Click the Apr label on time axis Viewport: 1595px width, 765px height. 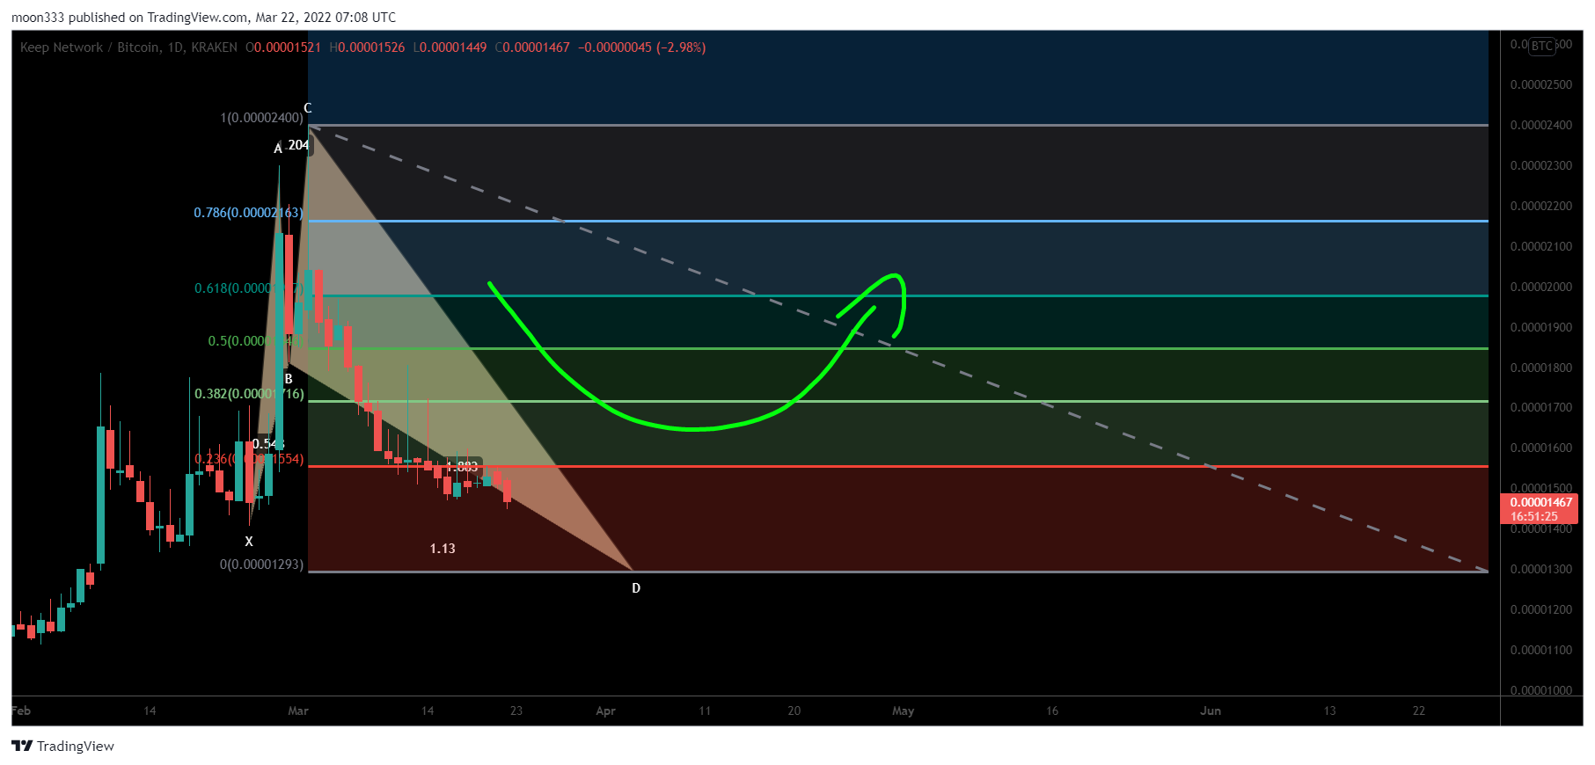tap(605, 710)
